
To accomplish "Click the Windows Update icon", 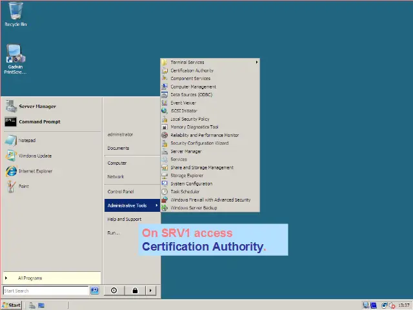I will 11,156.
